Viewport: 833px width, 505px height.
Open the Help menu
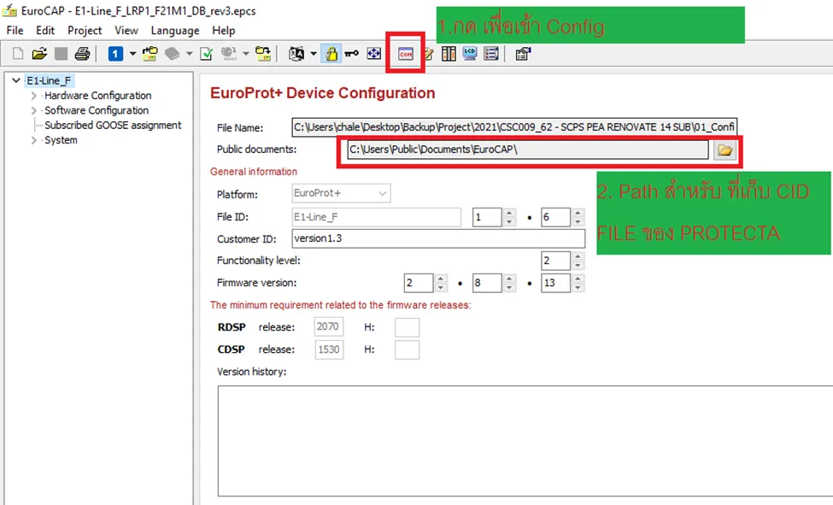(224, 30)
